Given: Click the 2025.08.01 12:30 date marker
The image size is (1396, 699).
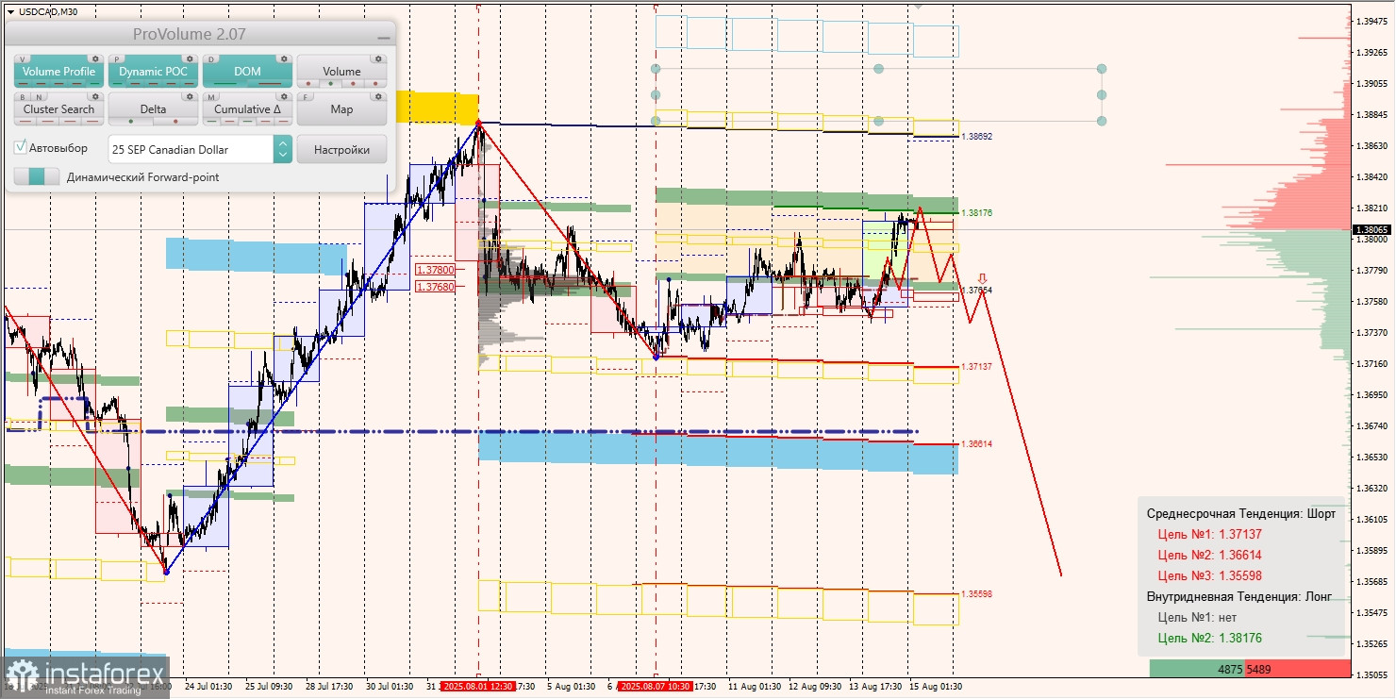Looking at the screenshot, I should (478, 687).
